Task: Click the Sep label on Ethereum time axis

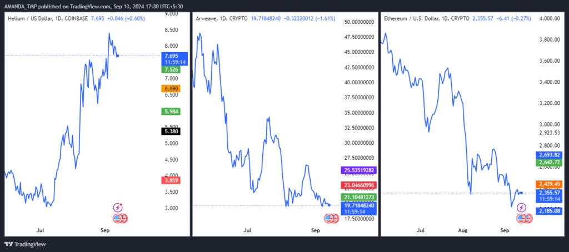Action: click(505, 230)
